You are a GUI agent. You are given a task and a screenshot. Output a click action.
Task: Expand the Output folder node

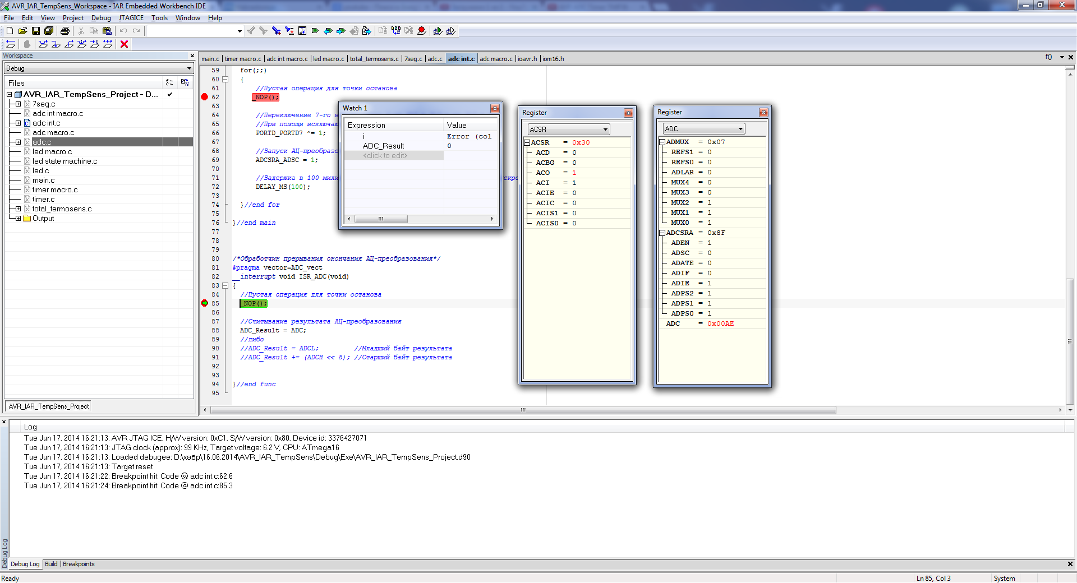[x=18, y=218]
